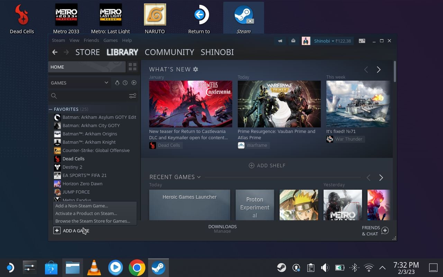The height and width of the screenshot is (277, 443).
Task: Open Google Chrome from the taskbar
Action: click(137, 268)
